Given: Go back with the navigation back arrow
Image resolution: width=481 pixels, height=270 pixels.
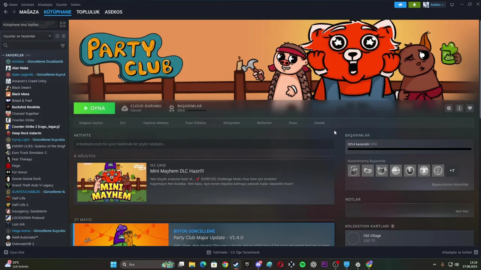Looking at the screenshot, I should click(x=6, y=12).
